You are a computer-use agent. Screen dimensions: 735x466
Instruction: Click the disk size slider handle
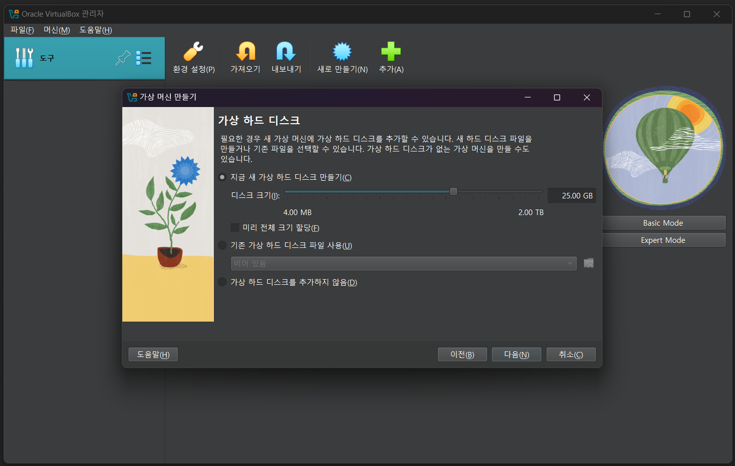pos(453,191)
